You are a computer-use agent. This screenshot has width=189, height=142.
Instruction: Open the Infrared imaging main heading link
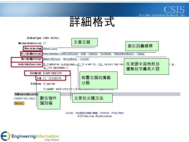click(50, 48)
